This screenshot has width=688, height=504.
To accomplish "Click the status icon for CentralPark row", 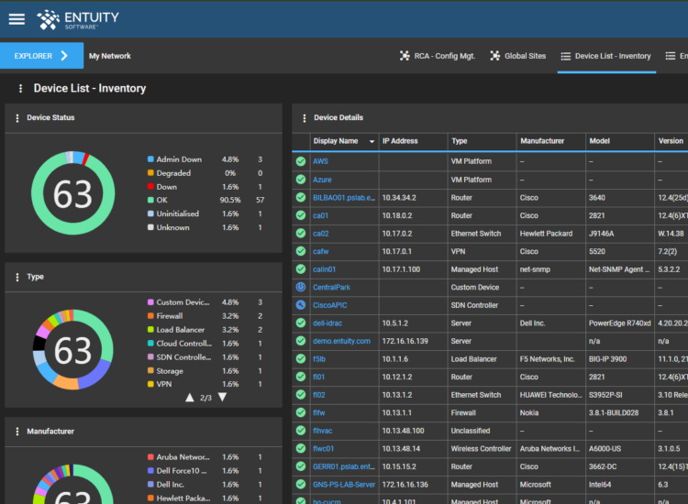I will pos(301,287).
